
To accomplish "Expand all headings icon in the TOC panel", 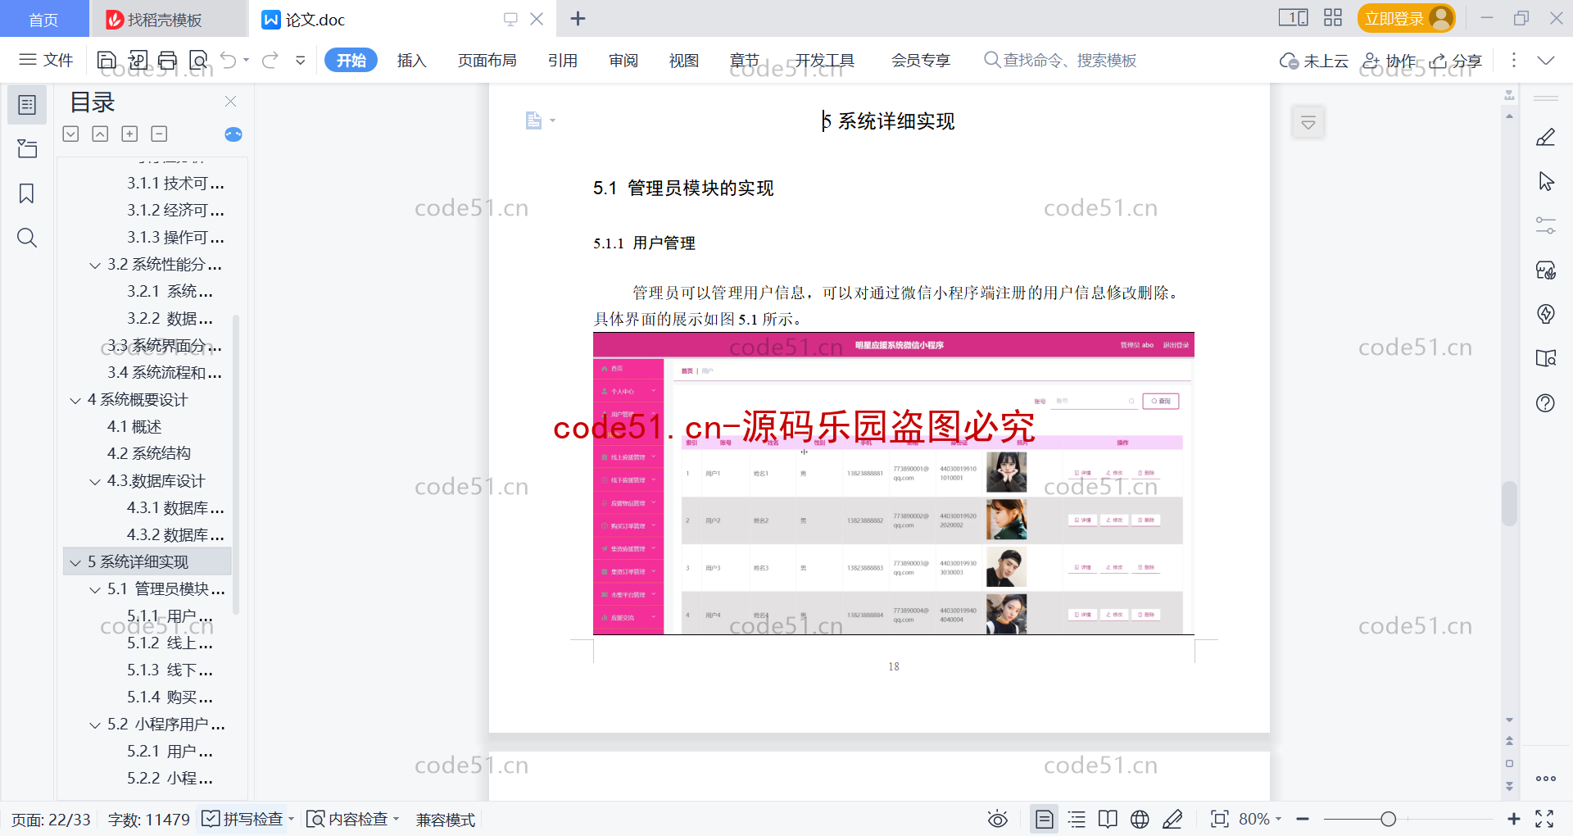I will (129, 134).
